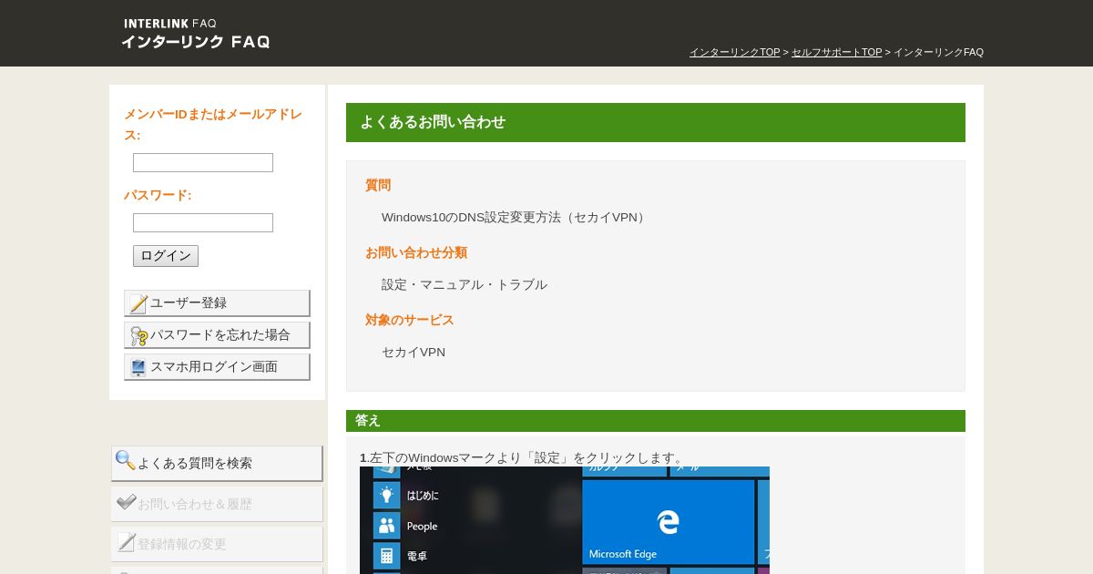Open スマホ用ログイン画面 link text
This screenshot has width=1093, height=574.
214,367
